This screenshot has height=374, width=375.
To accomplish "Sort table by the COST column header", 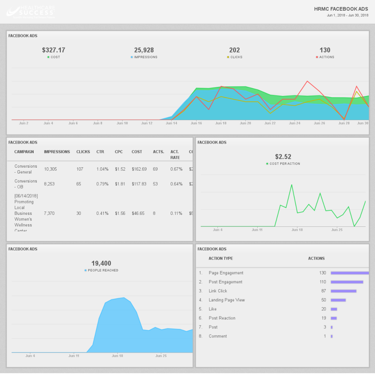I will tap(137, 152).
